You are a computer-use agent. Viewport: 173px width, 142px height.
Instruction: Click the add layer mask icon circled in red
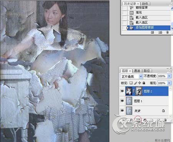(138, 119)
